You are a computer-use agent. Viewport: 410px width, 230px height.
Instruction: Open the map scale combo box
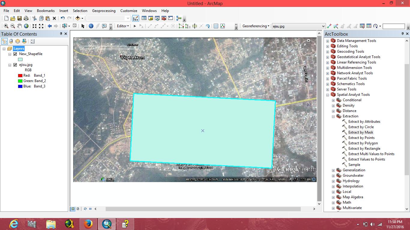108,18
